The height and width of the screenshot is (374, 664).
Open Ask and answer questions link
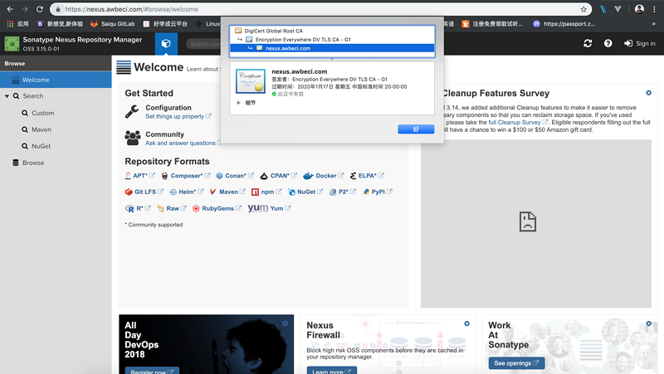coord(183,143)
